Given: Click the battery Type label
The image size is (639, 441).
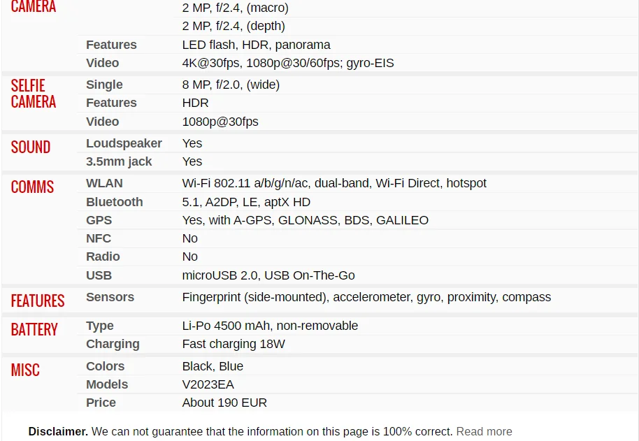Looking at the screenshot, I should (x=100, y=326).
